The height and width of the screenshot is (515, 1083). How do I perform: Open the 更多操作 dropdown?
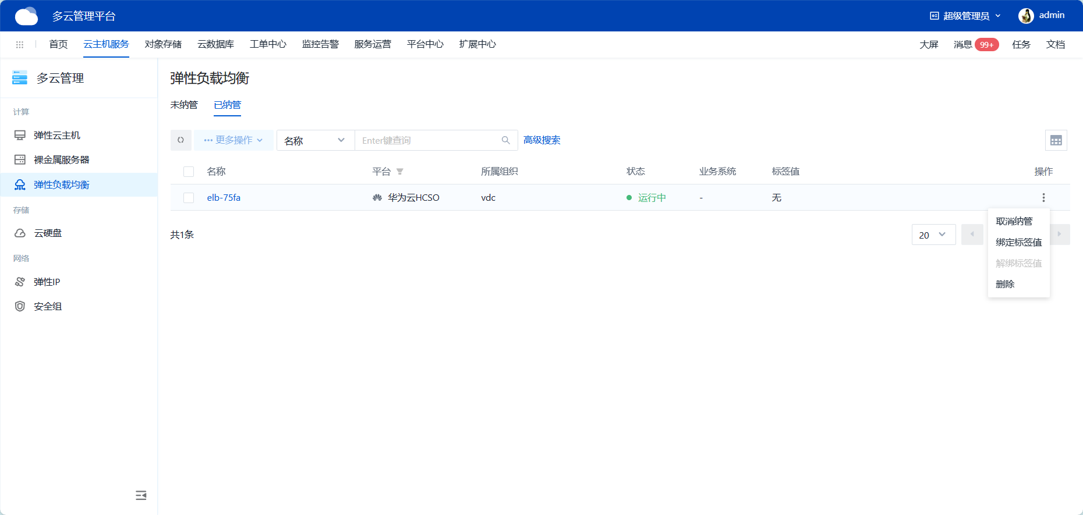[233, 140]
